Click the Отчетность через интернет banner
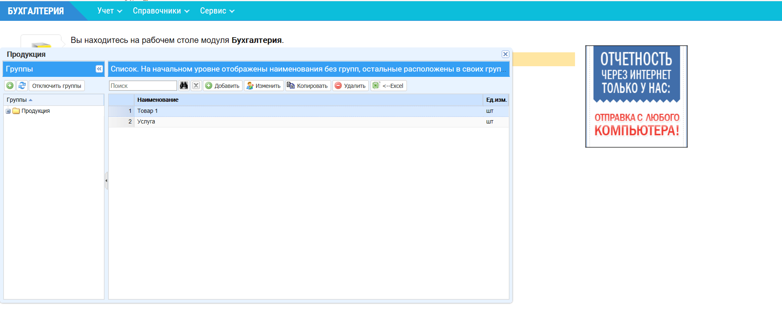Image resolution: width=782 pixels, height=327 pixels. 636,96
